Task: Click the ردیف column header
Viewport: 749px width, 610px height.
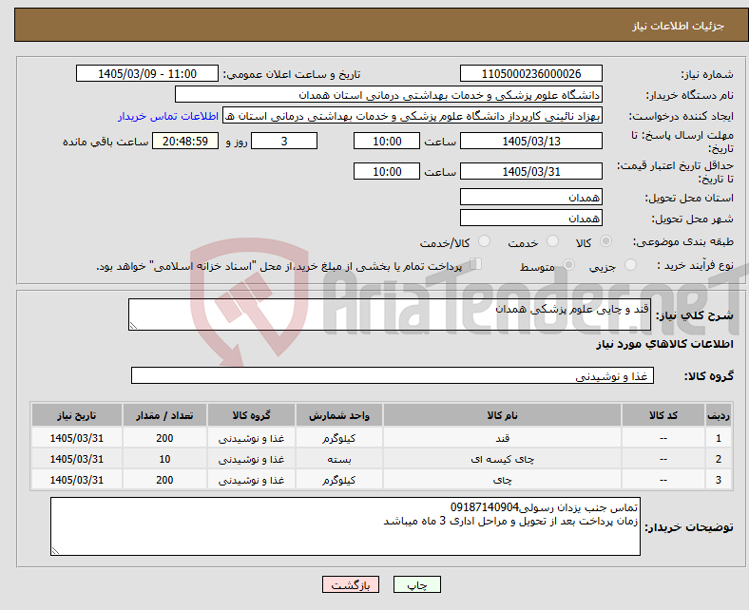Action: pyautogui.click(x=719, y=415)
